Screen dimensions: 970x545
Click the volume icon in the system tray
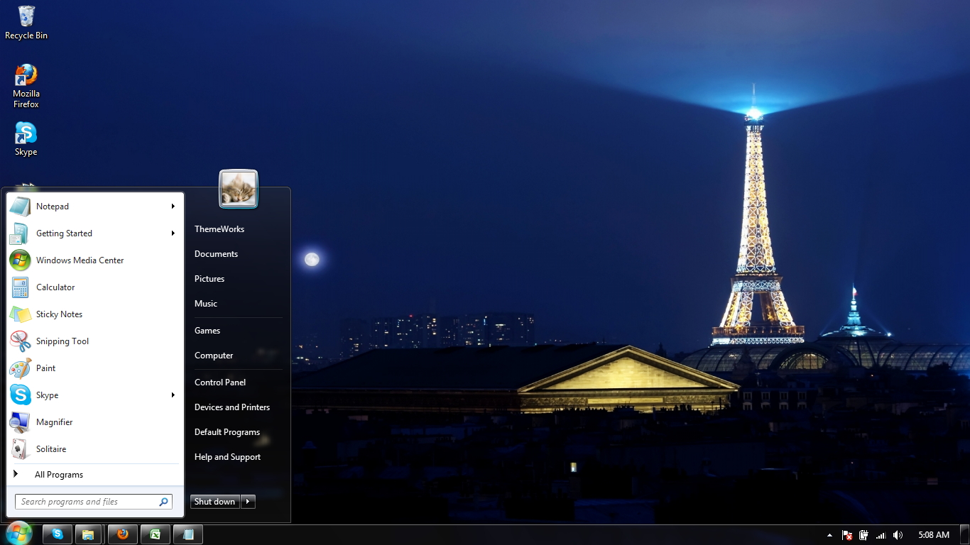(898, 534)
